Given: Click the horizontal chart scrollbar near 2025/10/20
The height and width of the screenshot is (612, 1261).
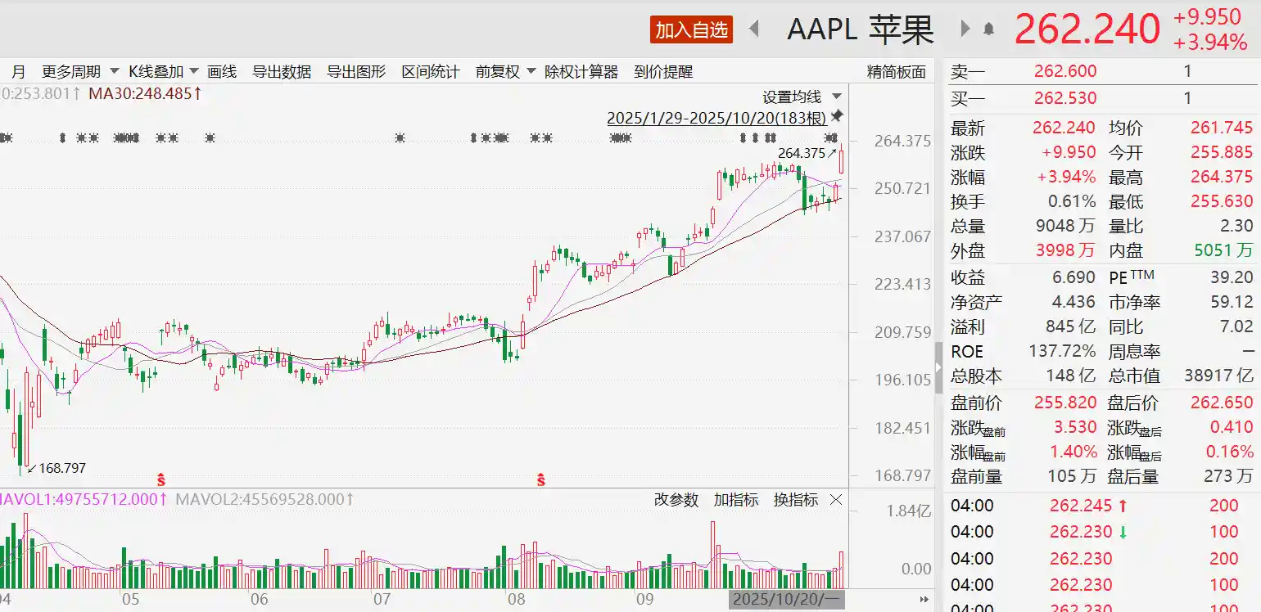Looking at the screenshot, I should (788, 598).
